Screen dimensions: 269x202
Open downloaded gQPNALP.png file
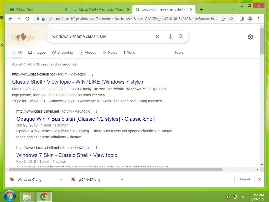pyautogui.click(x=89, y=179)
